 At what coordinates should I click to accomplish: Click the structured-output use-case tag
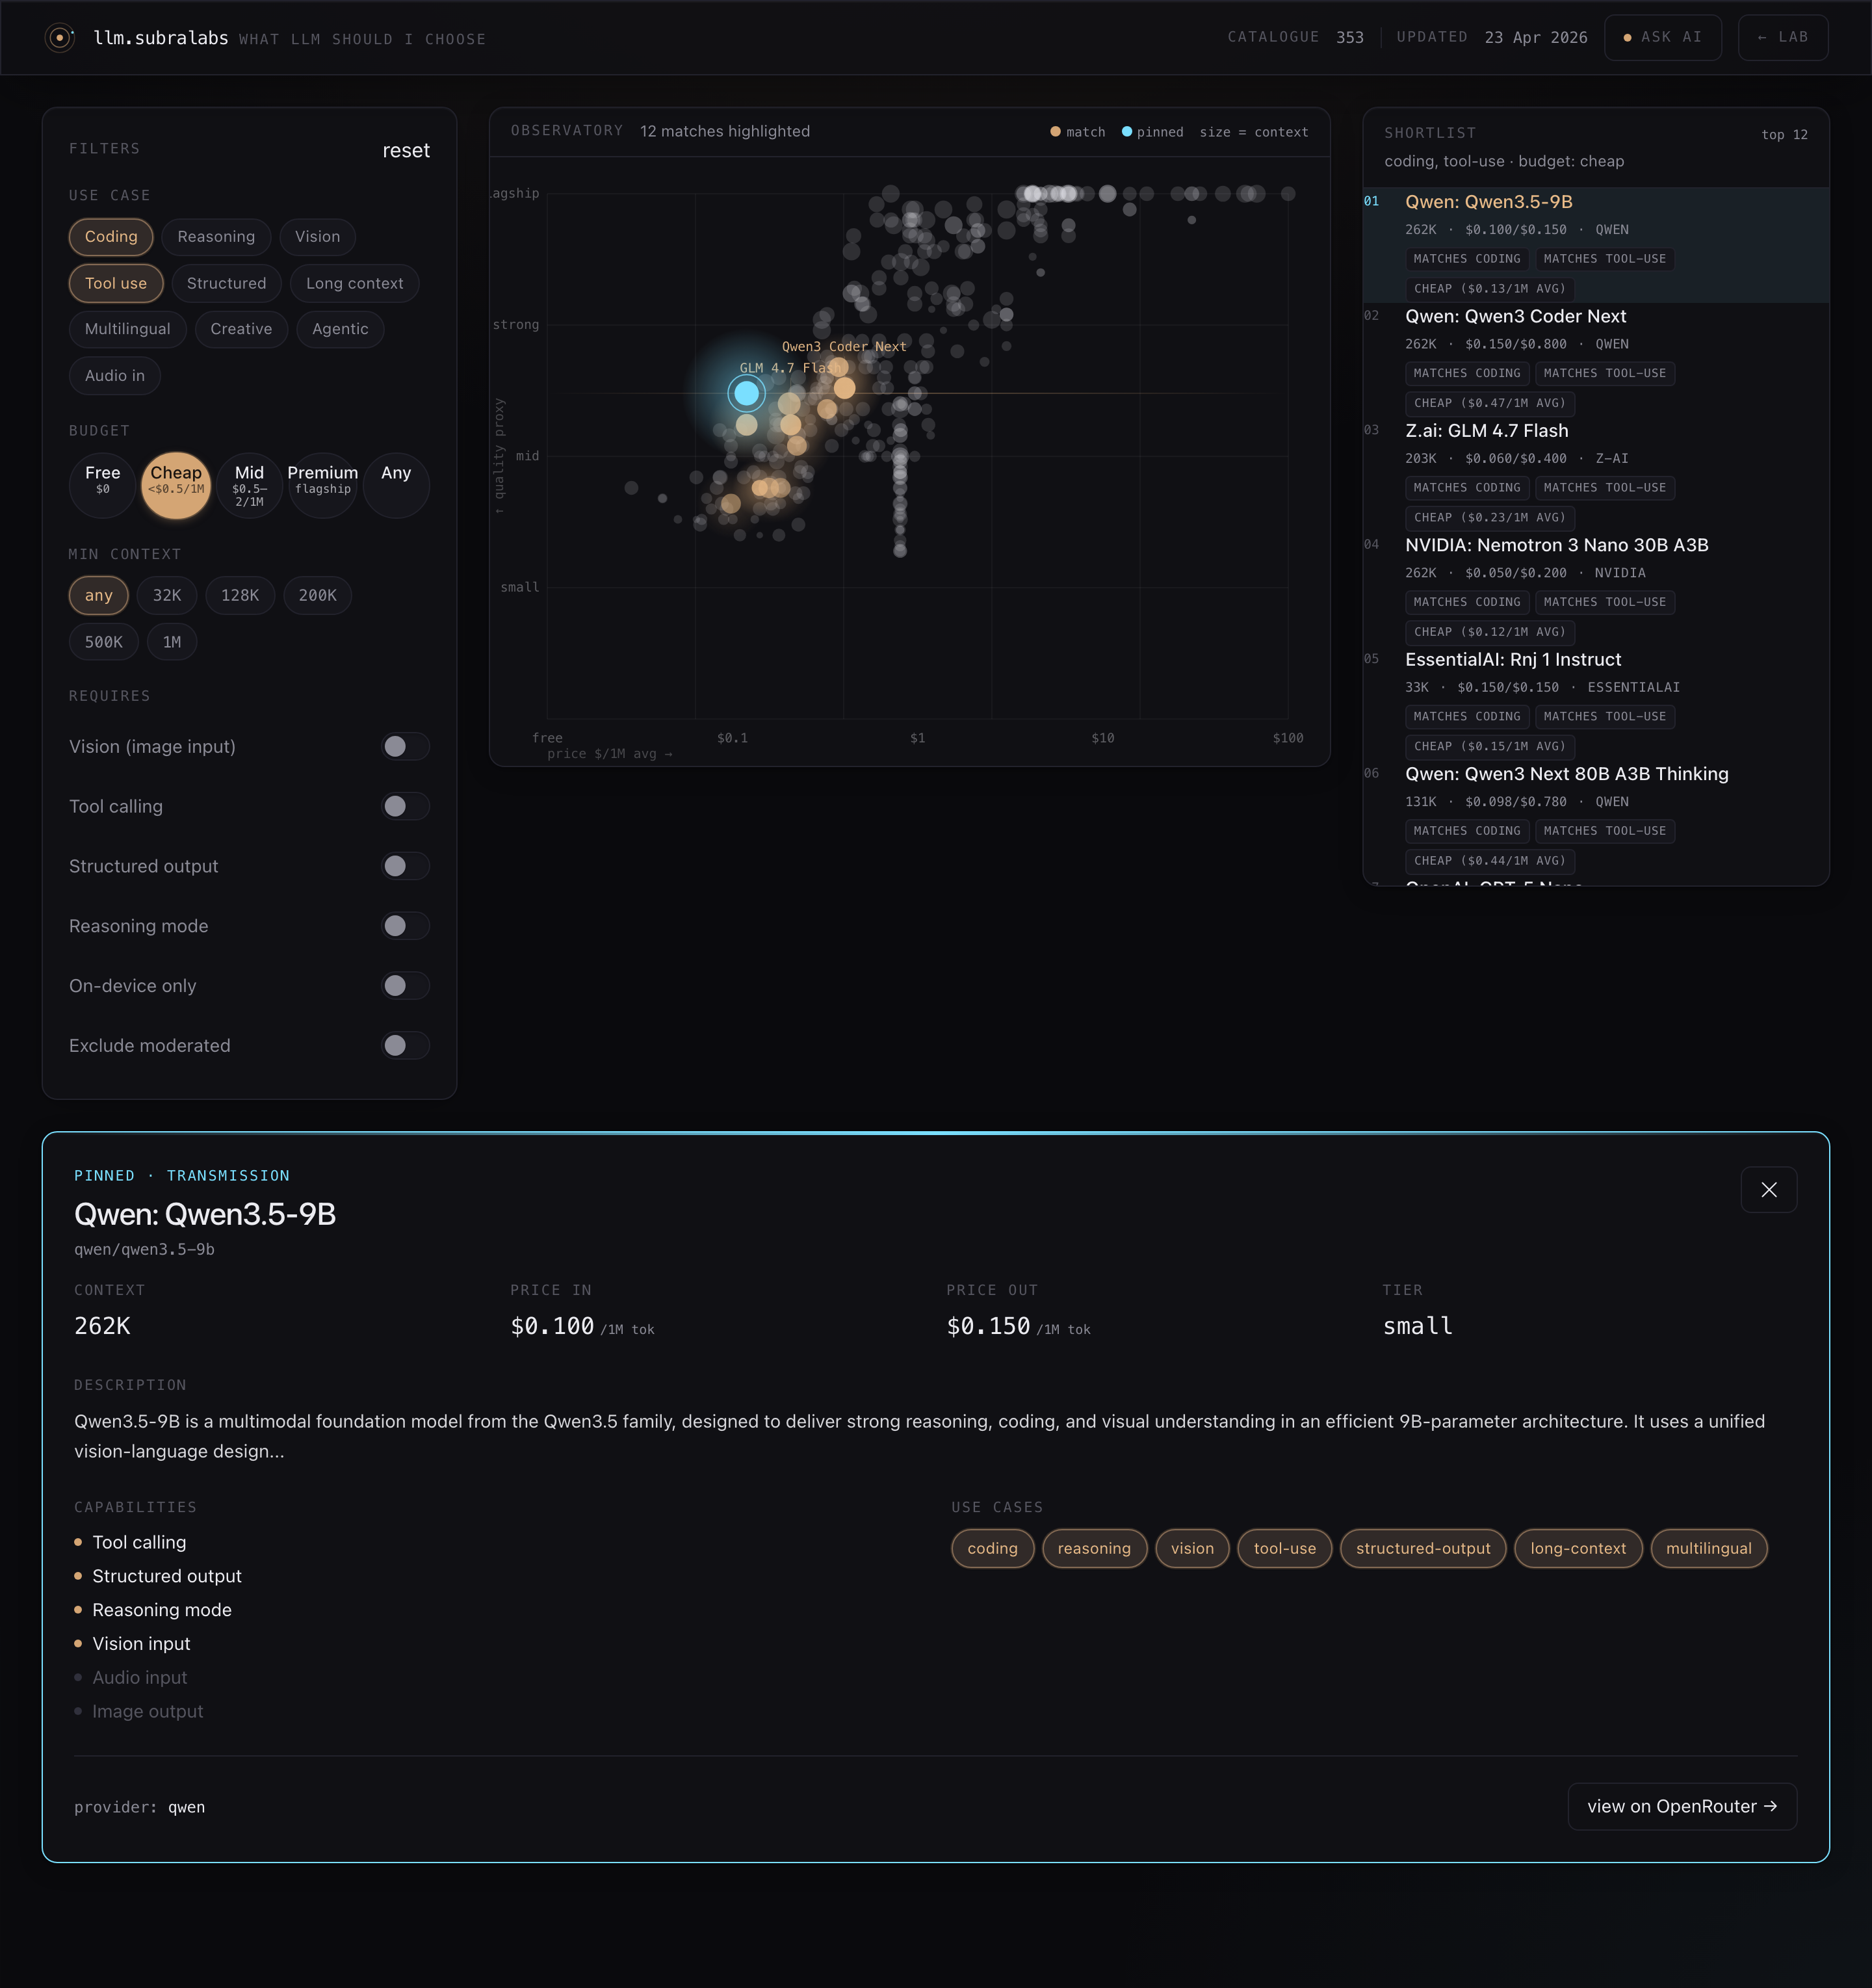coord(1423,1548)
